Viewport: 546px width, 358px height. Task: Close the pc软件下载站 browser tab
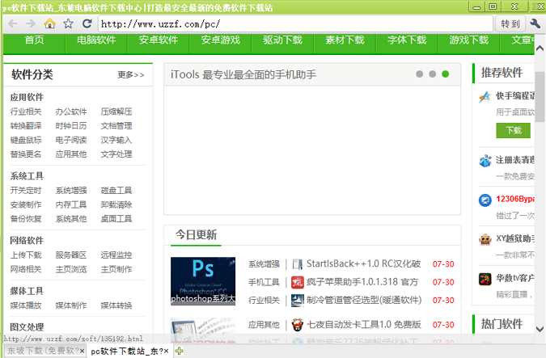167,351
